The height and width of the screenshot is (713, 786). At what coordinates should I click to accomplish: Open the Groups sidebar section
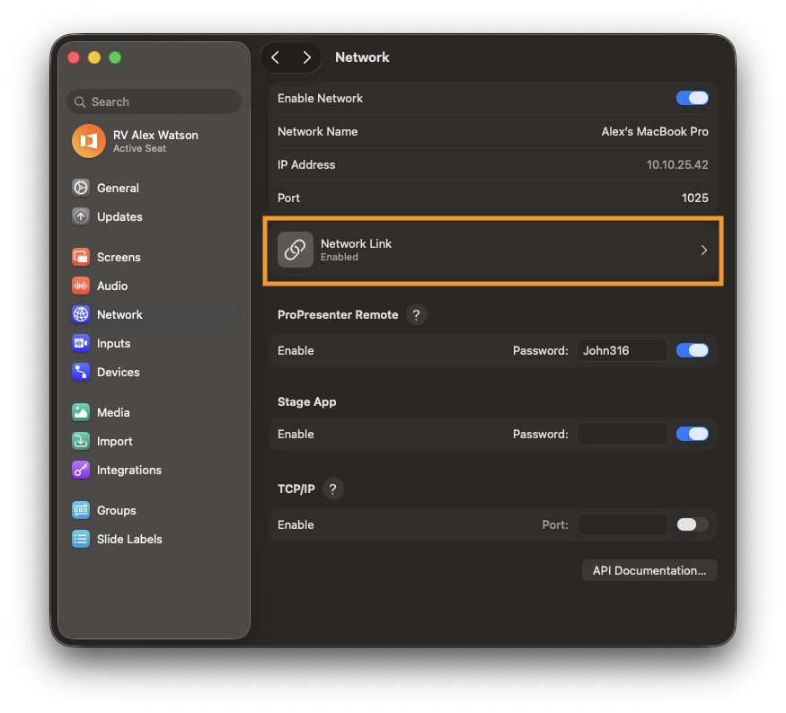tap(116, 510)
